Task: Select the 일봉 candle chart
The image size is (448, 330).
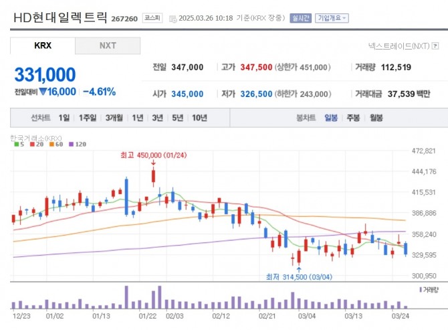Action: click(331, 118)
